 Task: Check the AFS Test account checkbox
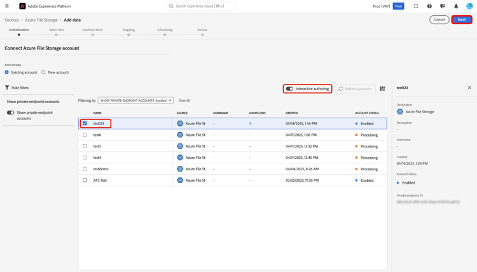(x=85, y=180)
